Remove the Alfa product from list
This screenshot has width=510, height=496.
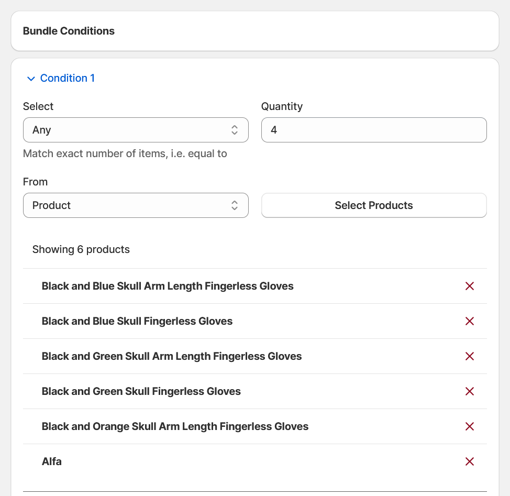pyautogui.click(x=470, y=461)
